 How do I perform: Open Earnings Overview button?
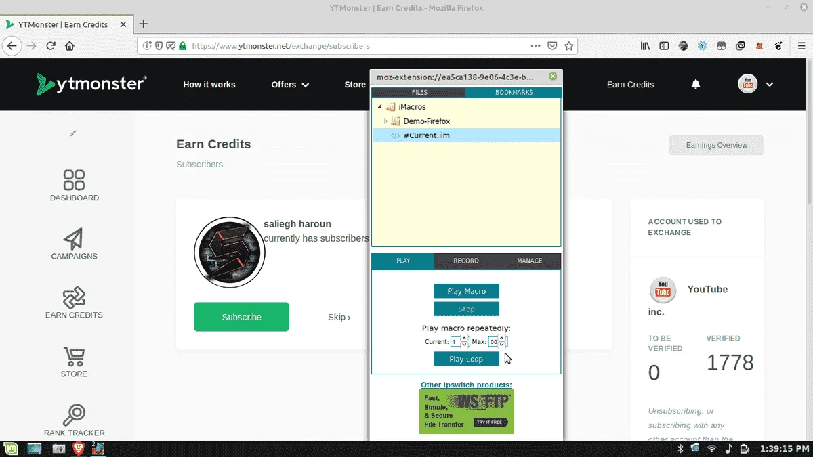pyautogui.click(x=716, y=145)
